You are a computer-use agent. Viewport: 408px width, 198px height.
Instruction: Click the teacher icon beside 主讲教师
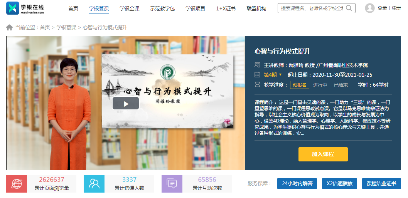257,65
